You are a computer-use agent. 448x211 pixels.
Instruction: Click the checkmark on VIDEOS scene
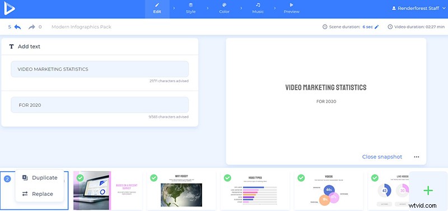[x=301, y=178]
